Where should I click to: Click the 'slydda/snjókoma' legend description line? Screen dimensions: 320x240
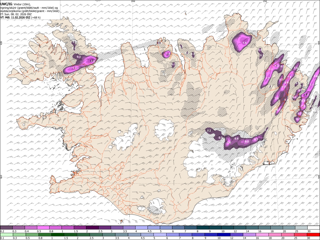pos(30,11)
